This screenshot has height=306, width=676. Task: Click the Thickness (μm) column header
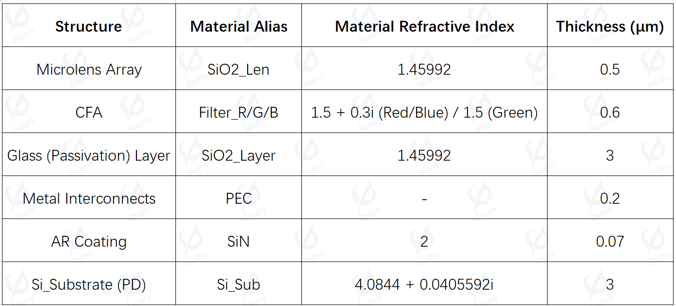(610, 26)
